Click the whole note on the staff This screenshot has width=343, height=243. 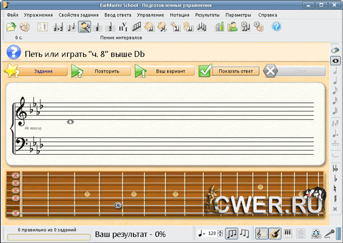pyautogui.click(x=70, y=122)
